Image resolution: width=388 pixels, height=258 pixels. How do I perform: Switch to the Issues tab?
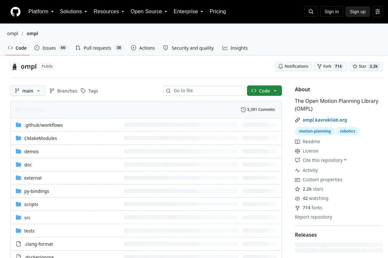point(50,48)
